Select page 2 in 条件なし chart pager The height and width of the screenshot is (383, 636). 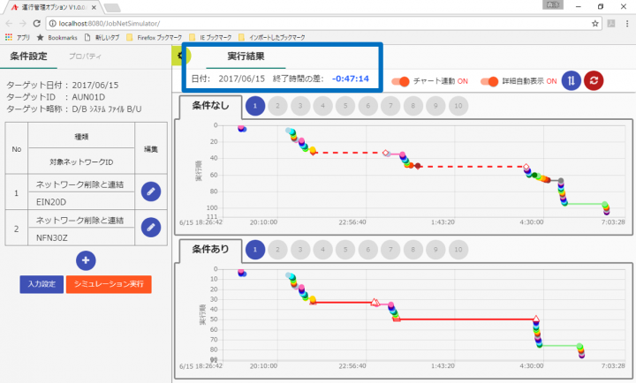click(276, 106)
